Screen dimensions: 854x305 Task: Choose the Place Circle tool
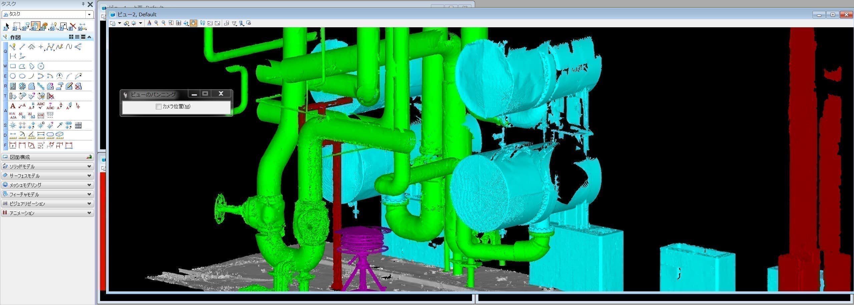point(13,76)
